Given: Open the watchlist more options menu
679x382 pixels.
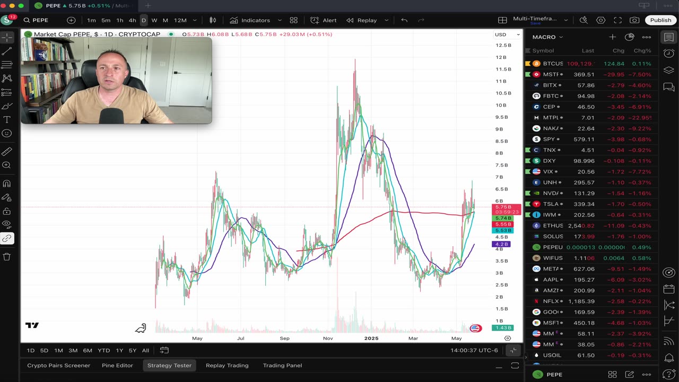Looking at the screenshot, I should coord(647,37).
